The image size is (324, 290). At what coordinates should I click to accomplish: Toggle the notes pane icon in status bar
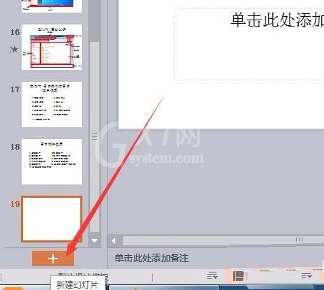click(x=212, y=275)
